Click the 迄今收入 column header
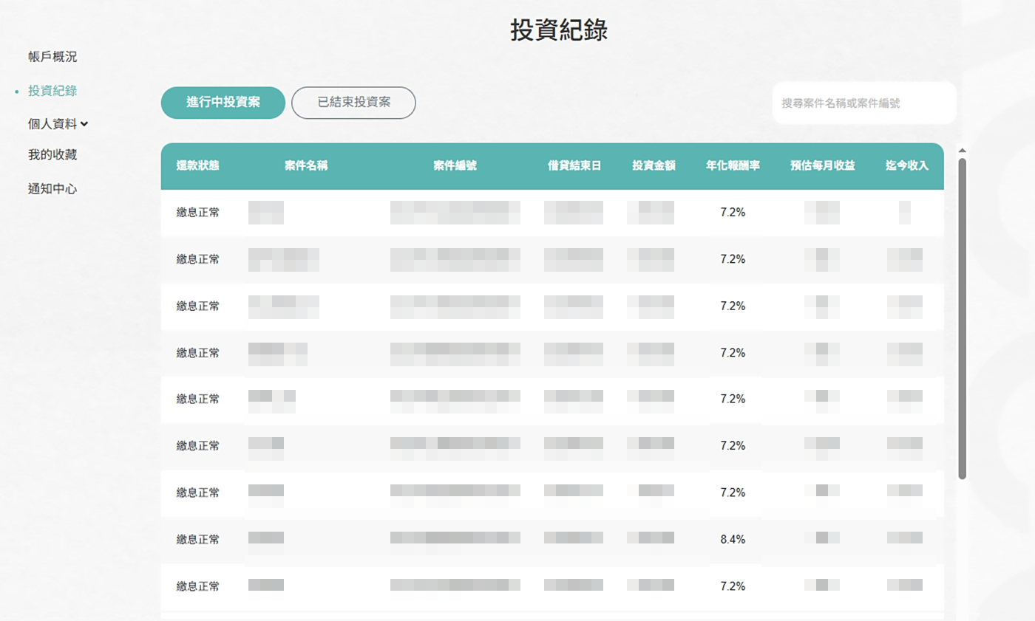Viewport: 1035px width, 621px height. (906, 166)
